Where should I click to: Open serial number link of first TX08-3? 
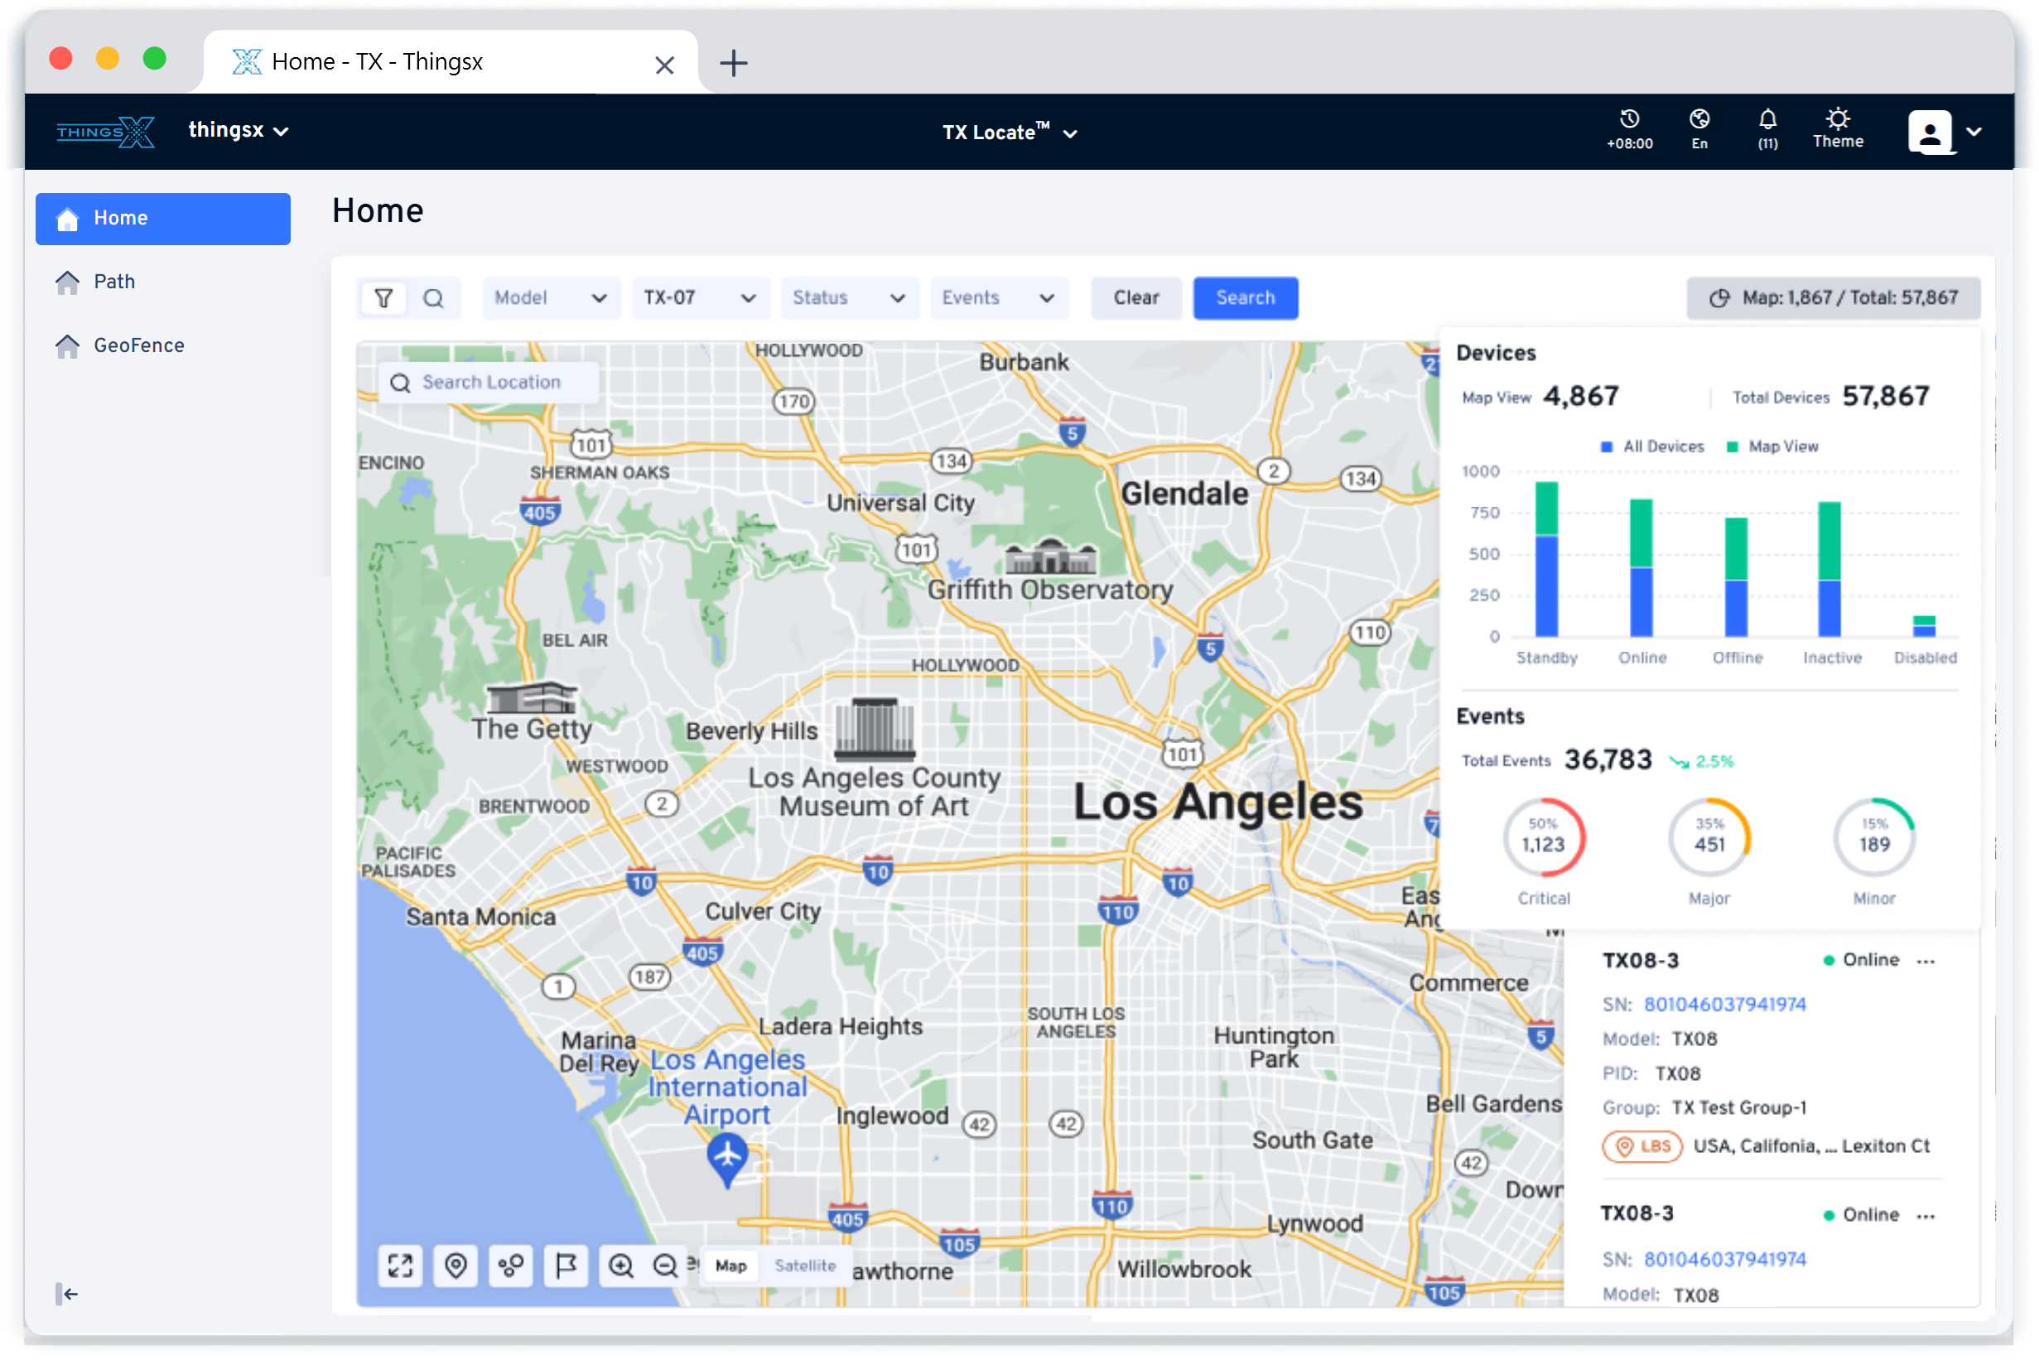[1724, 1005]
